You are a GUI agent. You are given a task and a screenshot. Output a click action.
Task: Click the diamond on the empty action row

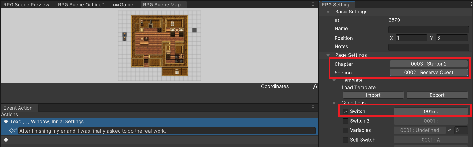[x=6, y=140]
